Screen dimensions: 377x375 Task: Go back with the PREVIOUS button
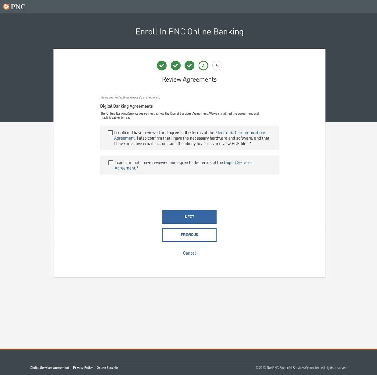(189, 235)
